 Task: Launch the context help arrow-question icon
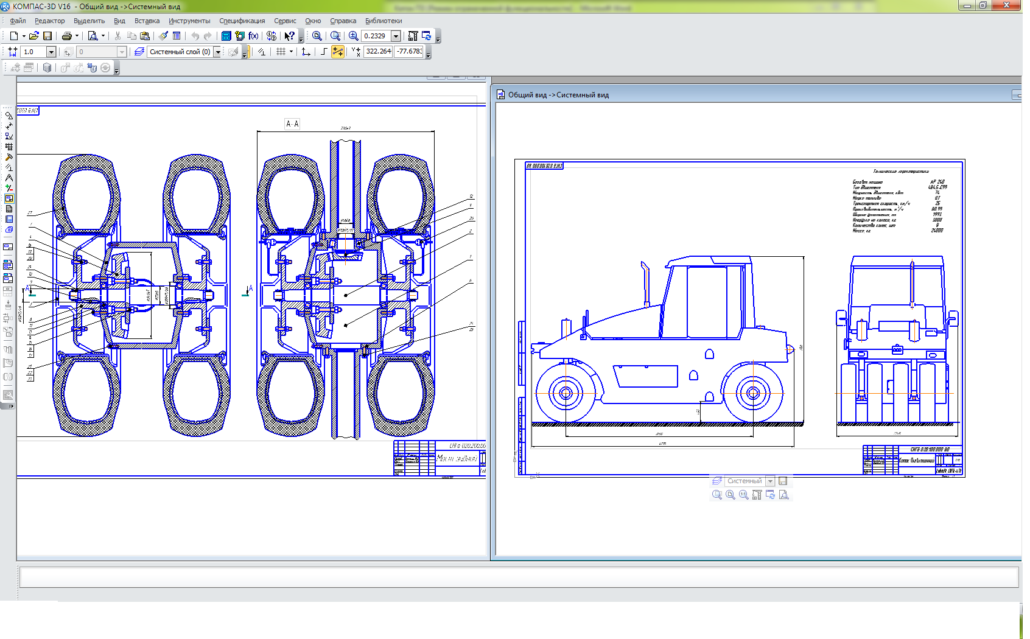point(290,36)
